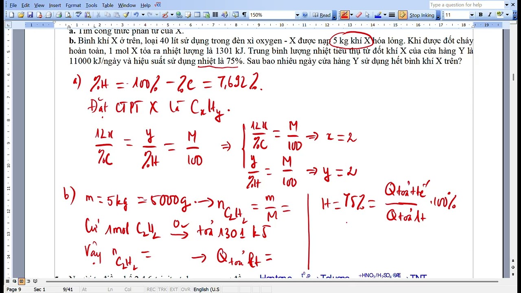Click the Ink Annotations pen icon

click(x=164, y=15)
